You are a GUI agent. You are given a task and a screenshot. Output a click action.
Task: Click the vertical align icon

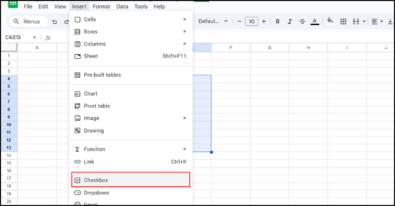tap(390, 21)
